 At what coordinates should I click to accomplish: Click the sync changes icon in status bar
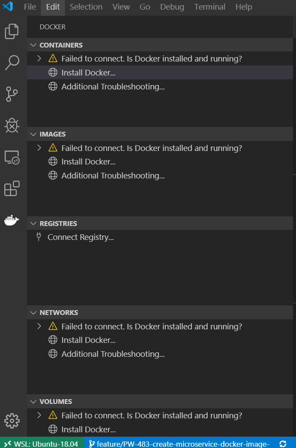(x=283, y=443)
